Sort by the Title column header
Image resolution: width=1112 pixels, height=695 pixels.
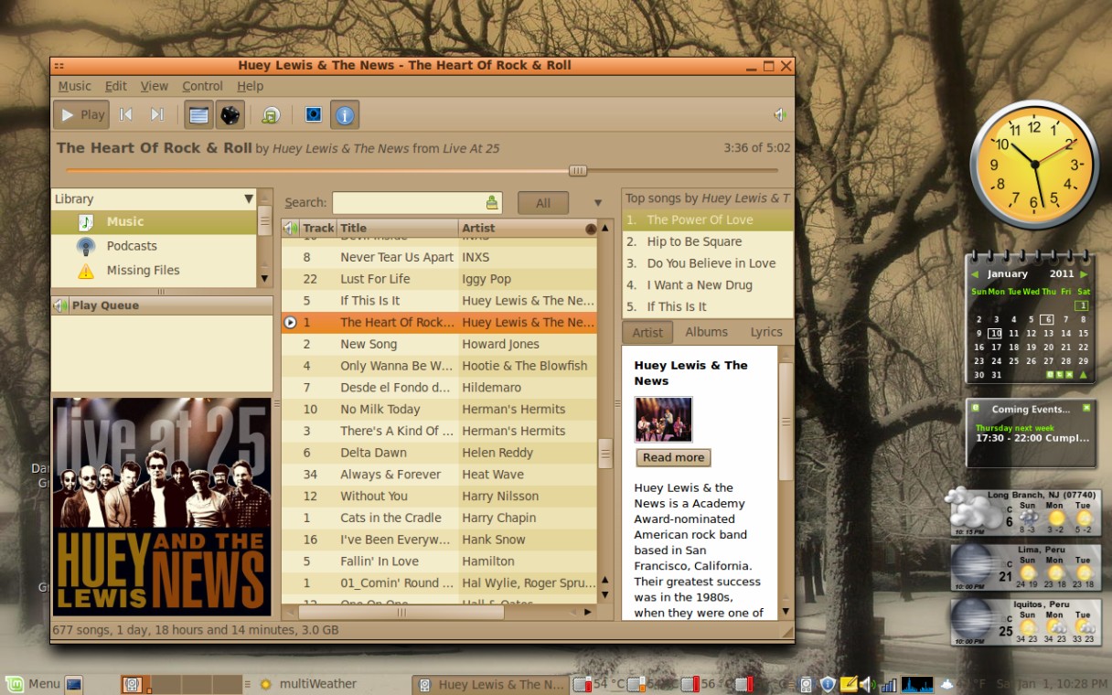point(398,228)
